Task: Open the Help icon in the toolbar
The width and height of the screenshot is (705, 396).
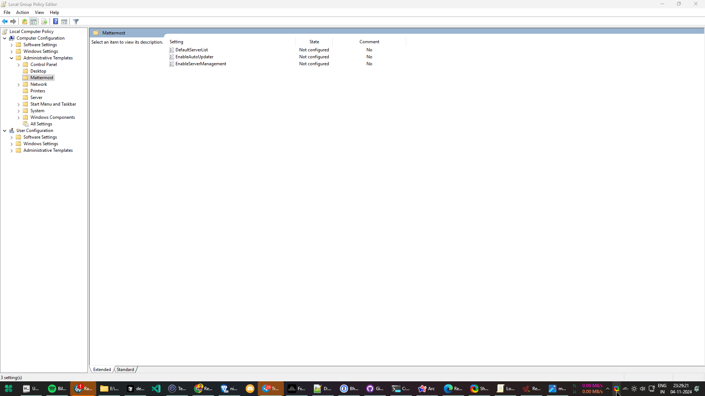Action: coord(55,21)
